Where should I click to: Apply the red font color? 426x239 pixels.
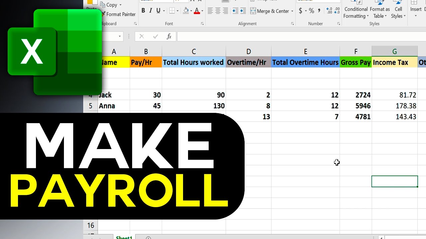(197, 11)
